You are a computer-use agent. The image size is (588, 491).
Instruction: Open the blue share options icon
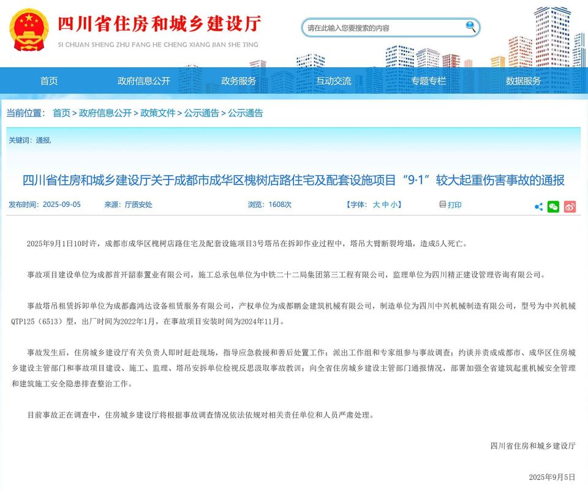point(538,208)
